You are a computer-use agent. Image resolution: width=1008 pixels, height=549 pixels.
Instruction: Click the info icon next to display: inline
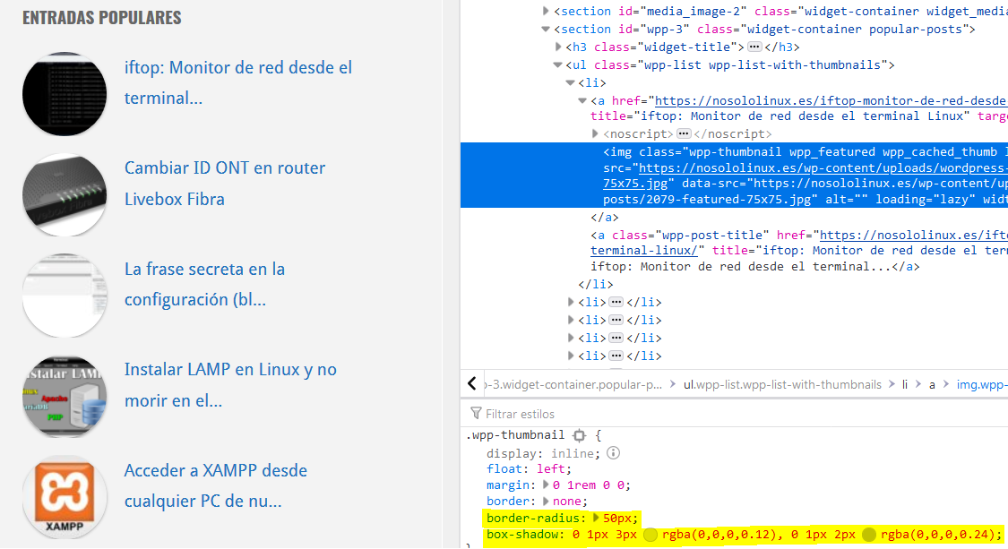click(613, 453)
